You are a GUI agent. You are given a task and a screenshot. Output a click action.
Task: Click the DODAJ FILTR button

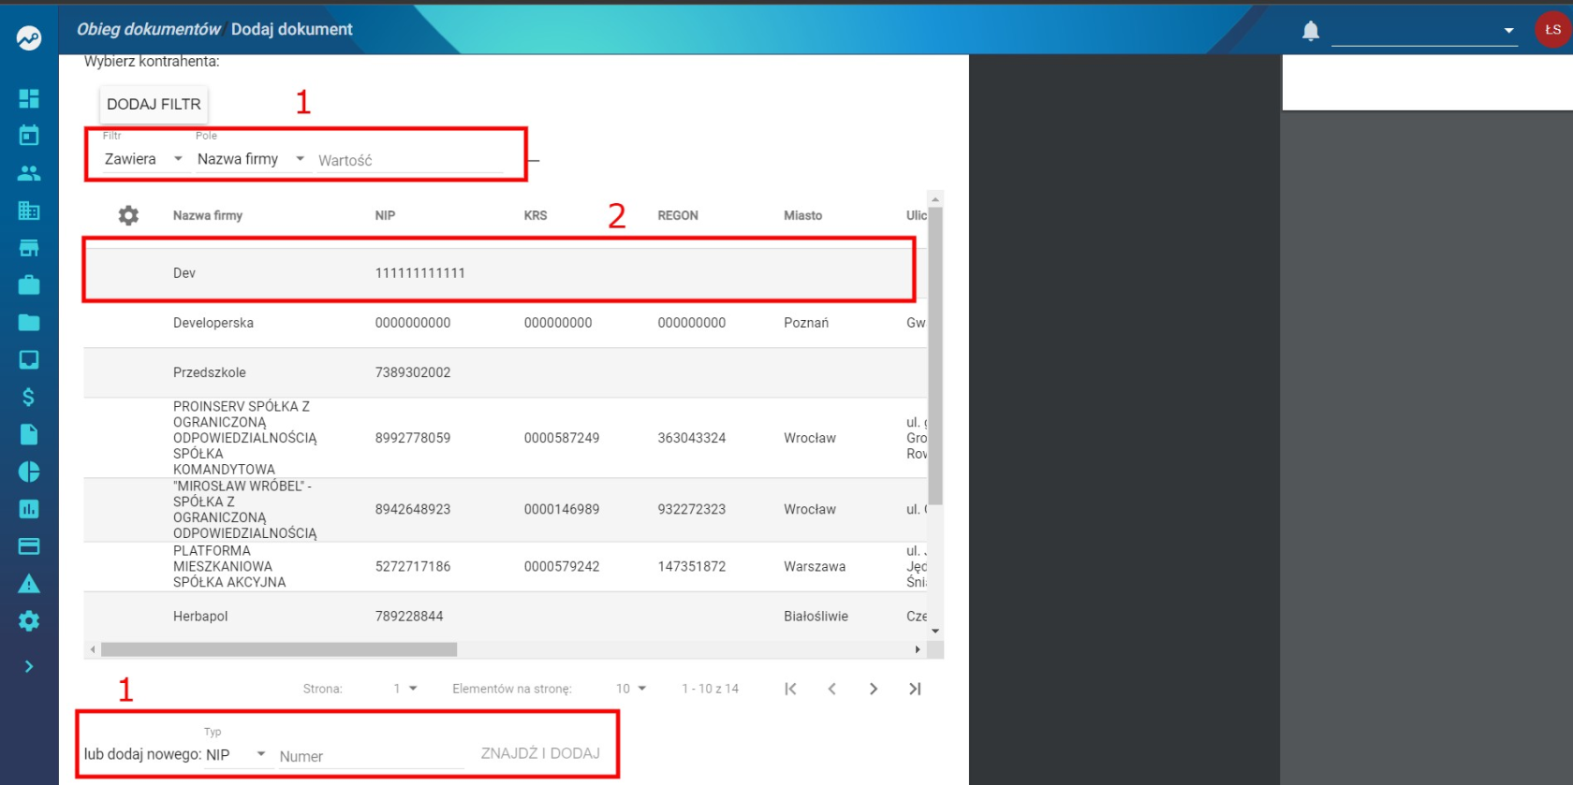click(x=154, y=104)
